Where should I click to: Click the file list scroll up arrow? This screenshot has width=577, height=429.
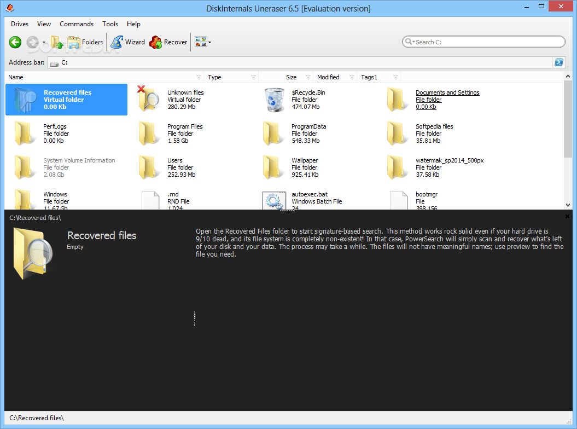click(x=568, y=76)
